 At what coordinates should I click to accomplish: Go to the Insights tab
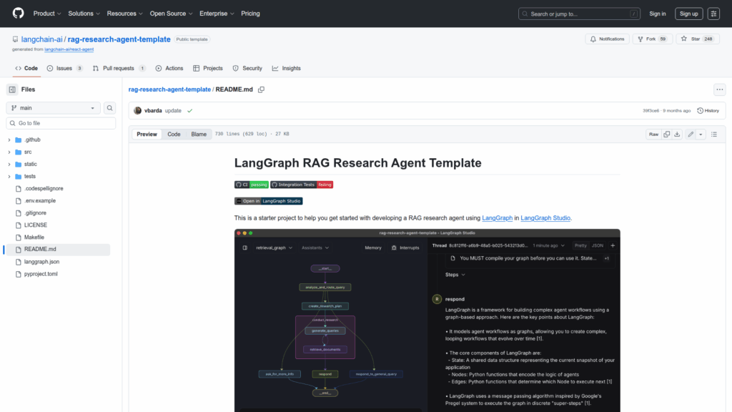click(x=286, y=69)
